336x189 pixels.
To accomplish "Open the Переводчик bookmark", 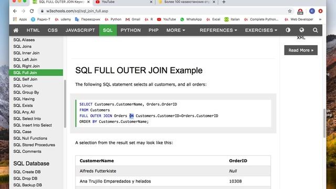I will pyautogui.click(x=88, y=19).
